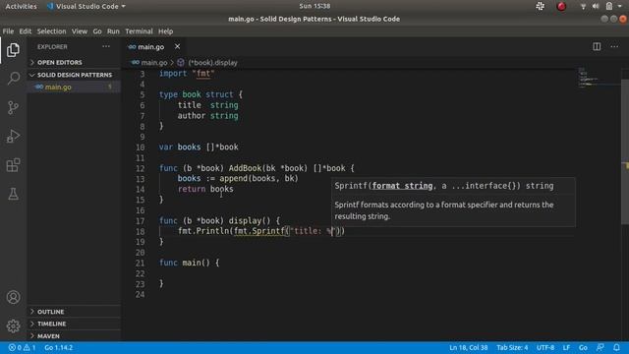Open the Run and Debug view
The width and height of the screenshot is (629, 354).
pos(13,136)
